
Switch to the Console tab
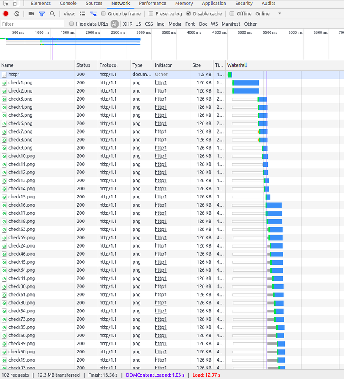(68, 3)
